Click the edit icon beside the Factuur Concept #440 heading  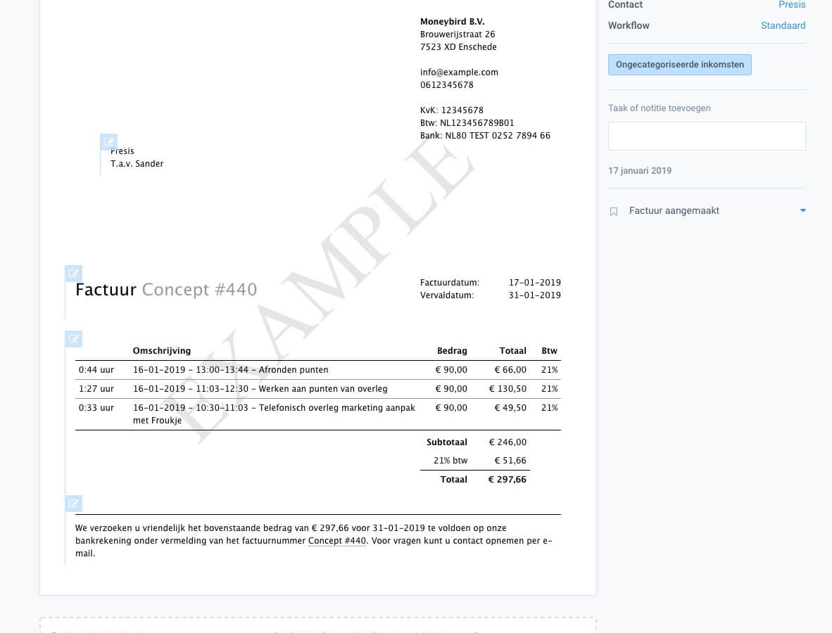pos(74,274)
